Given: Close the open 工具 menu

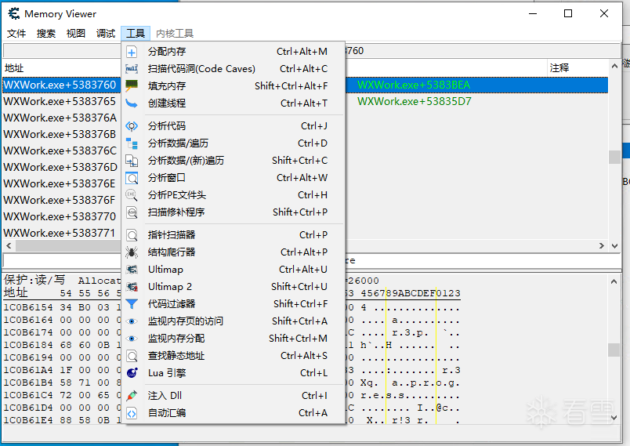Looking at the screenshot, I should (136, 34).
